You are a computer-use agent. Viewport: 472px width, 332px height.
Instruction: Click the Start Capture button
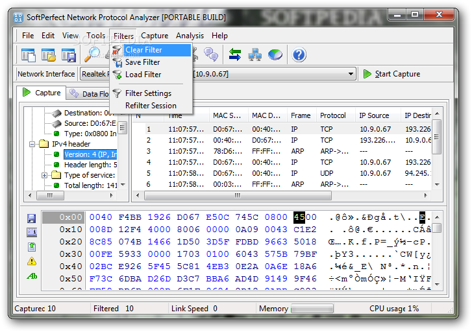(391, 74)
